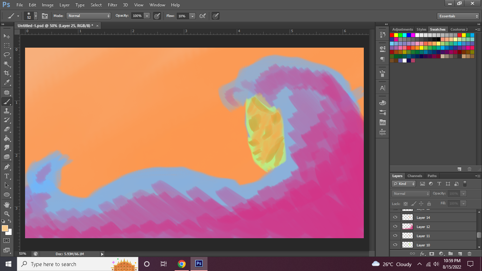Open the Layer menu
This screenshot has width=482, height=271.
[65, 5]
